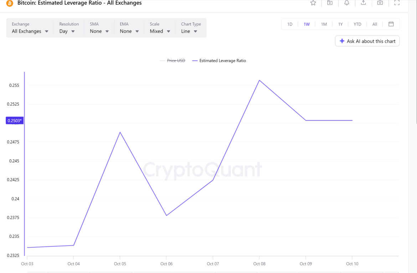
Task: Click the 0.255 y-axis label
Action: pos(14,85)
